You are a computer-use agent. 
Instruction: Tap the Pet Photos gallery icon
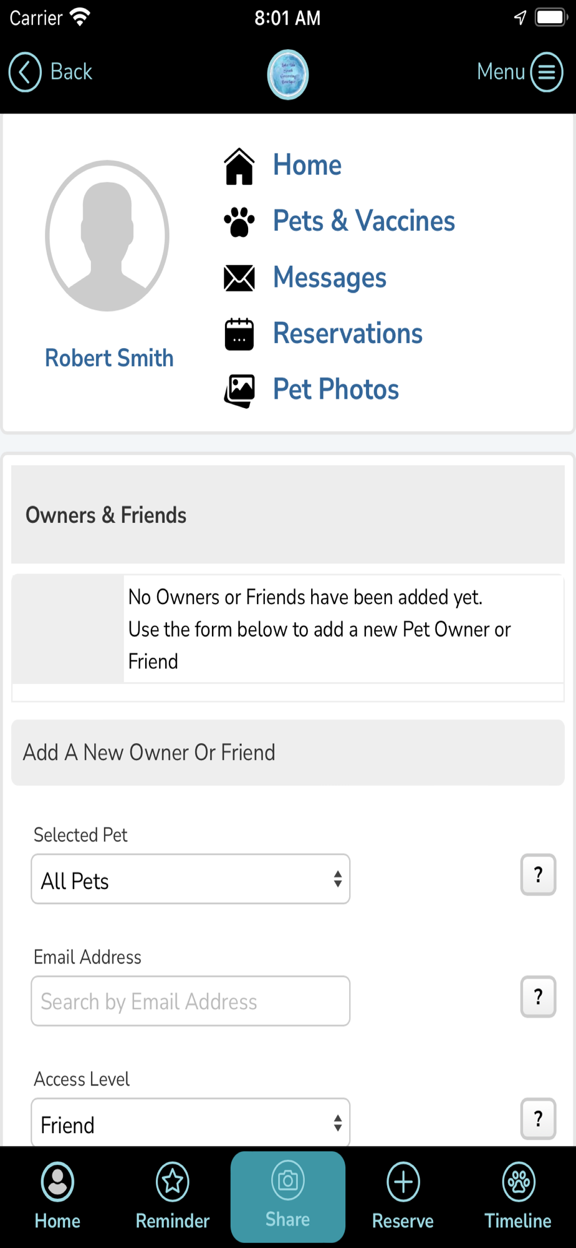tap(239, 391)
